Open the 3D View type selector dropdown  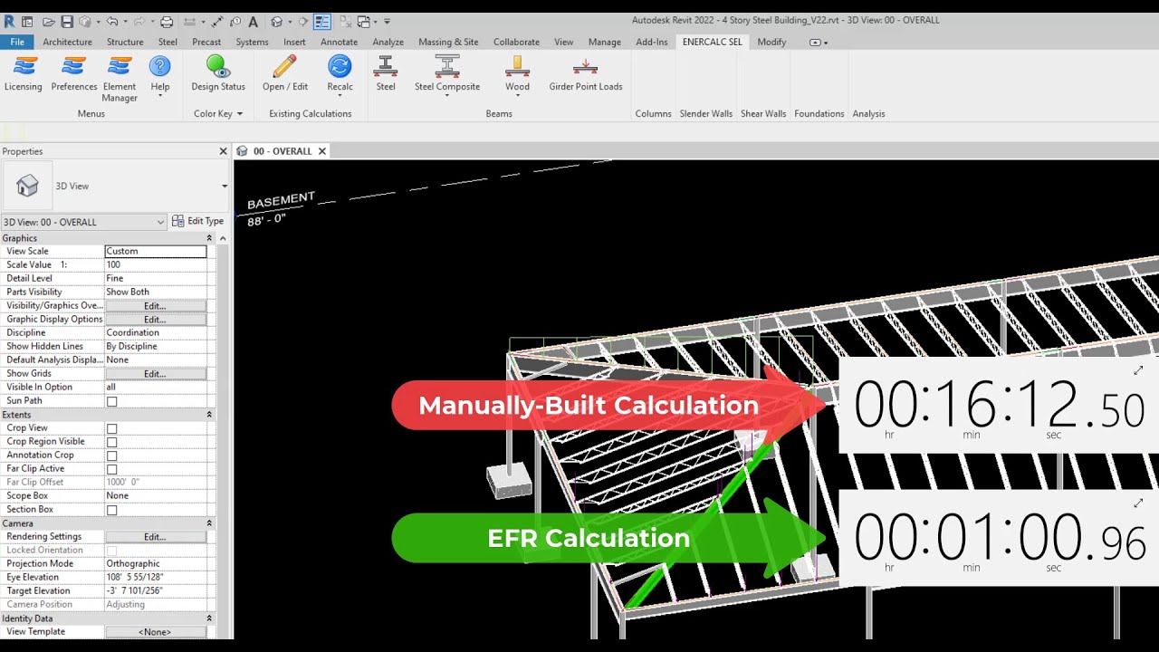[x=225, y=187]
